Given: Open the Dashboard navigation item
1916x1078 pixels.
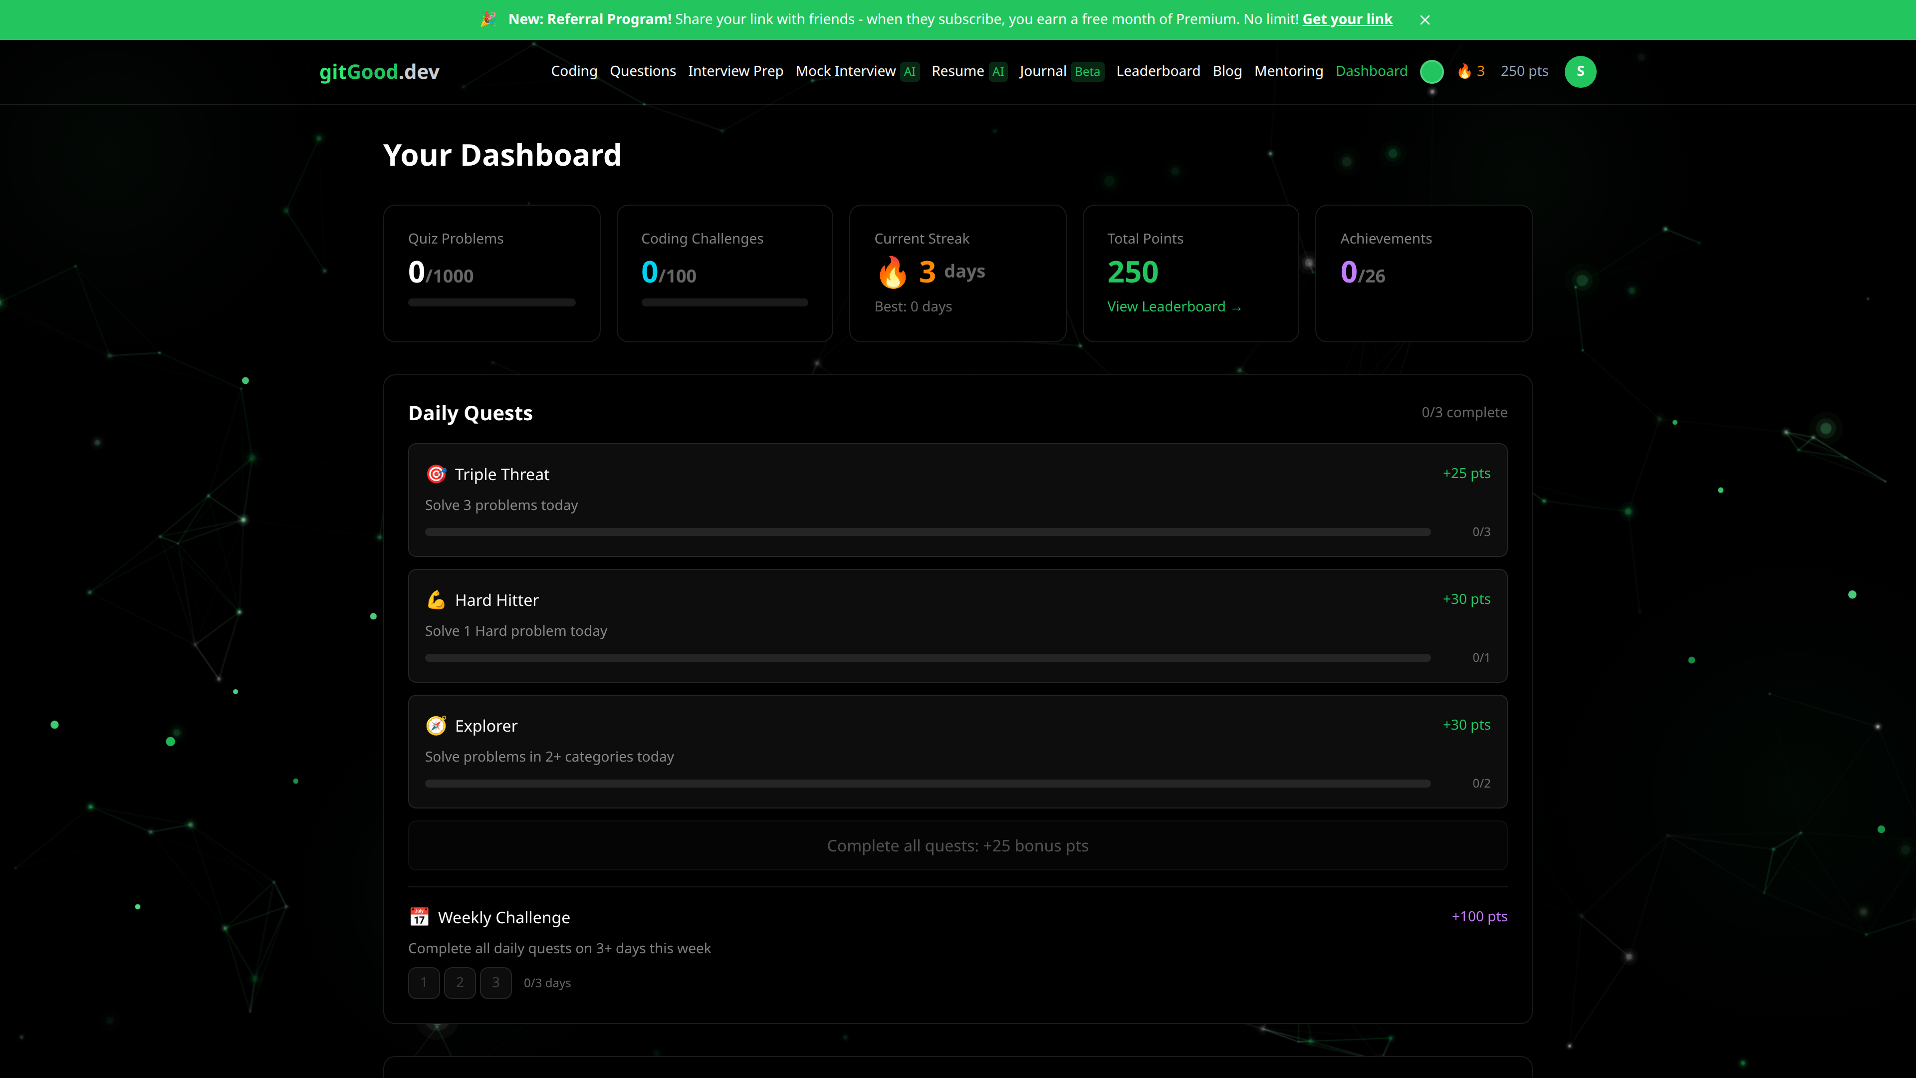Looking at the screenshot, I should click(1371, 71).
